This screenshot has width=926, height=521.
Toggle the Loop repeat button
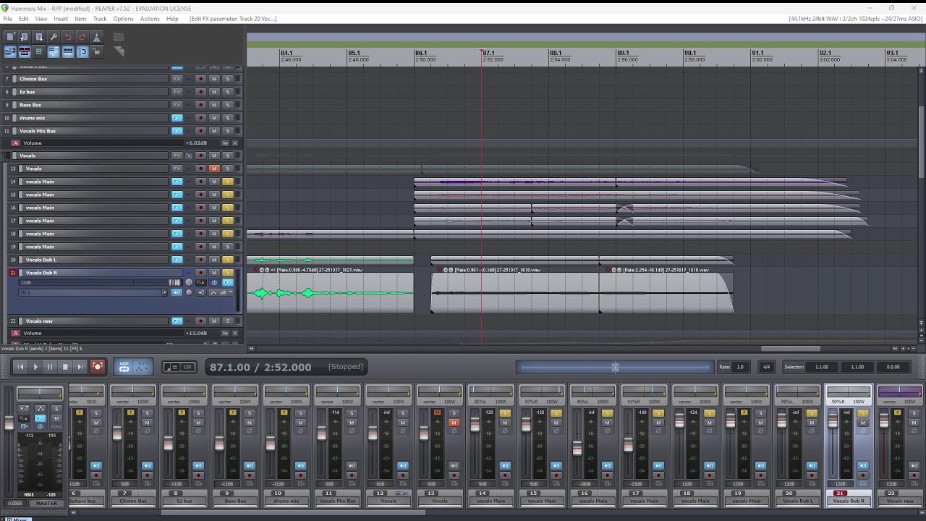click(124, 368)
